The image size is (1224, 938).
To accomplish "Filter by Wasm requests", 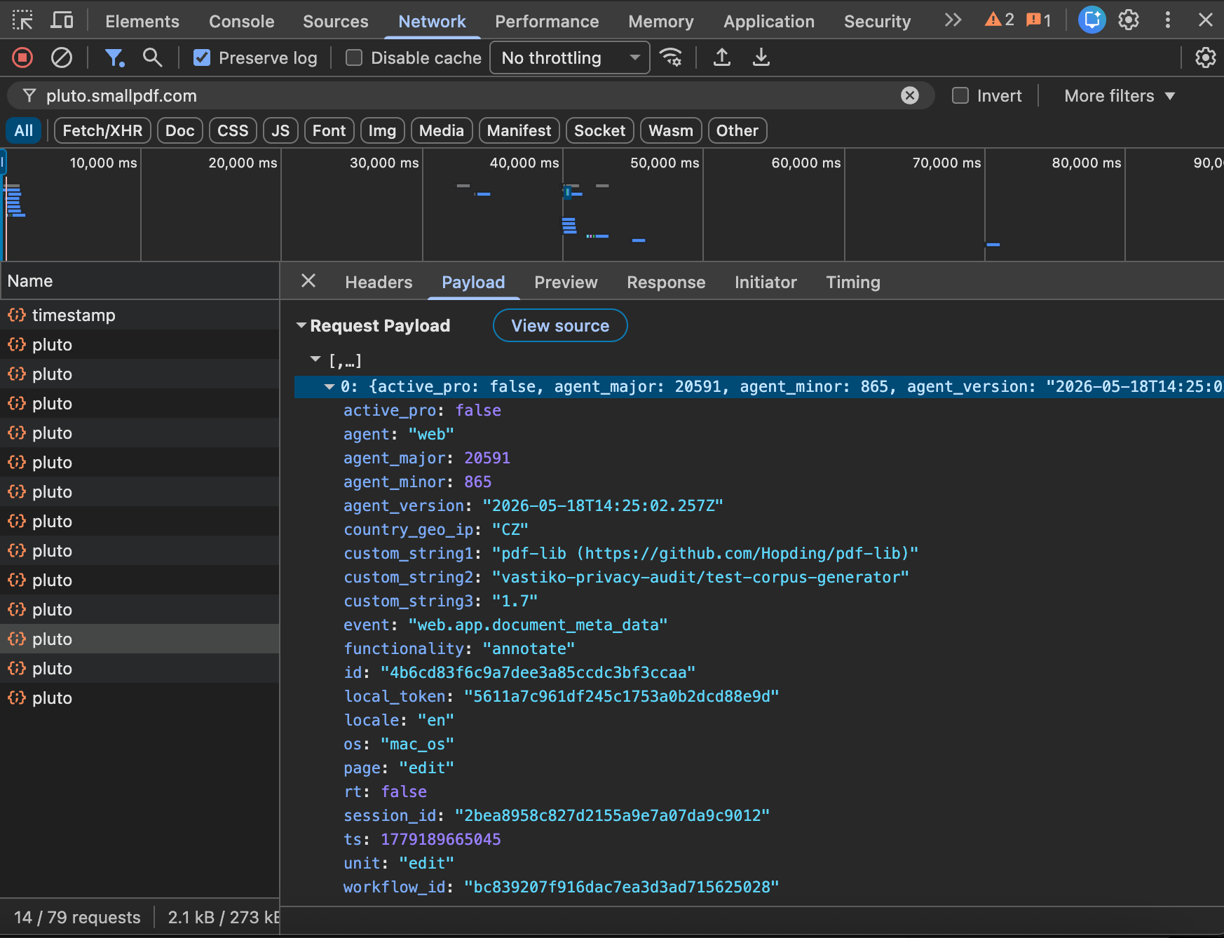I will [671, 130].
